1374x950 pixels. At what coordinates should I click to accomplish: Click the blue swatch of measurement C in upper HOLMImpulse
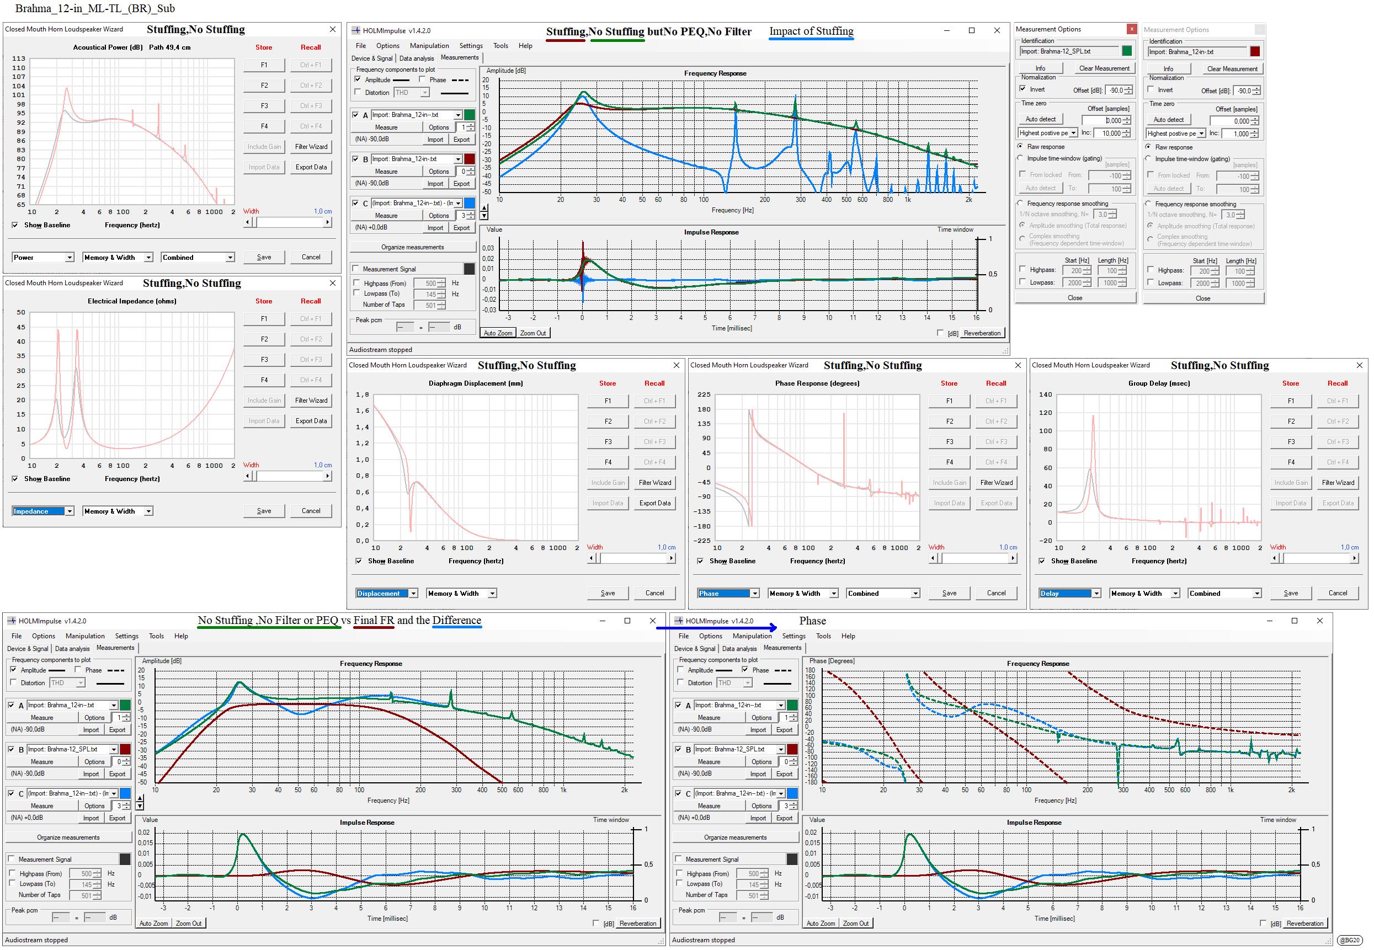pos(469,204)
